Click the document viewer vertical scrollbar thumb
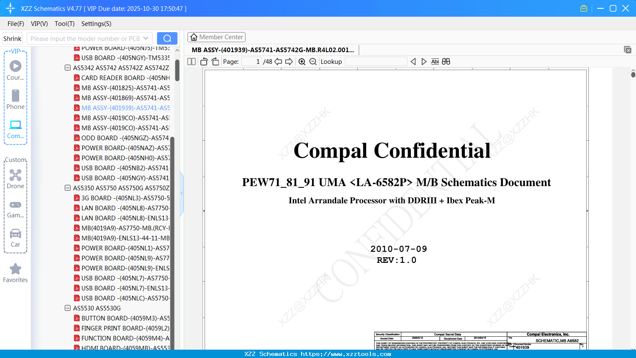 pos(633,74)
